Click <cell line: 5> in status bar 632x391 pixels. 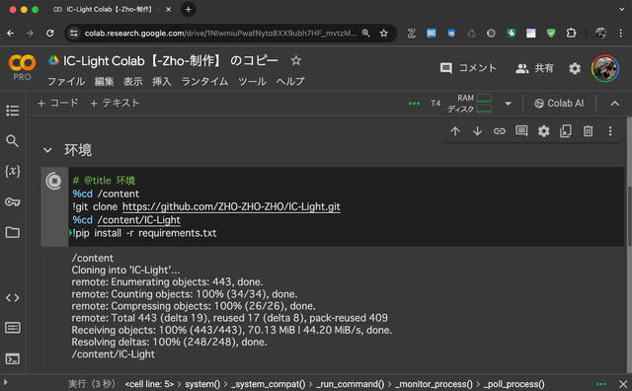[149, 384]
